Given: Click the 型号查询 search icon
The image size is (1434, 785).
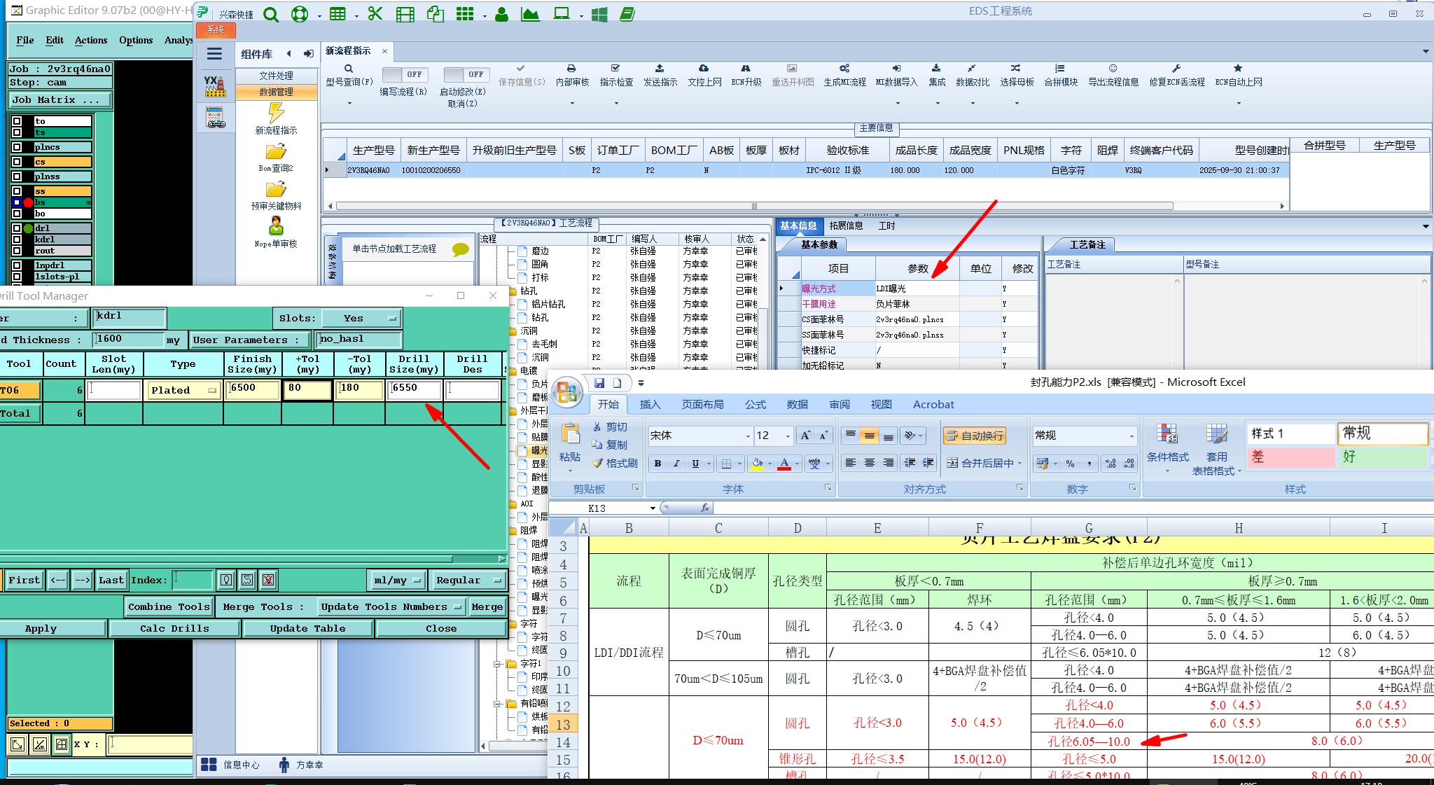Looking at the screenshot, I should pyautogui.click(x=349, y=69).
